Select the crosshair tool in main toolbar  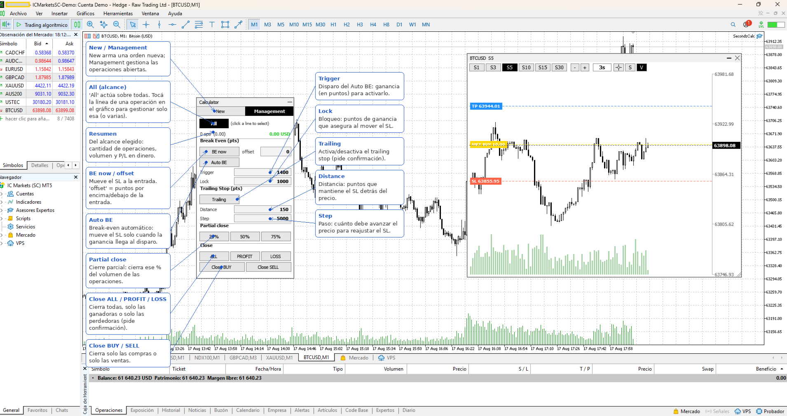tap(146, 25)
